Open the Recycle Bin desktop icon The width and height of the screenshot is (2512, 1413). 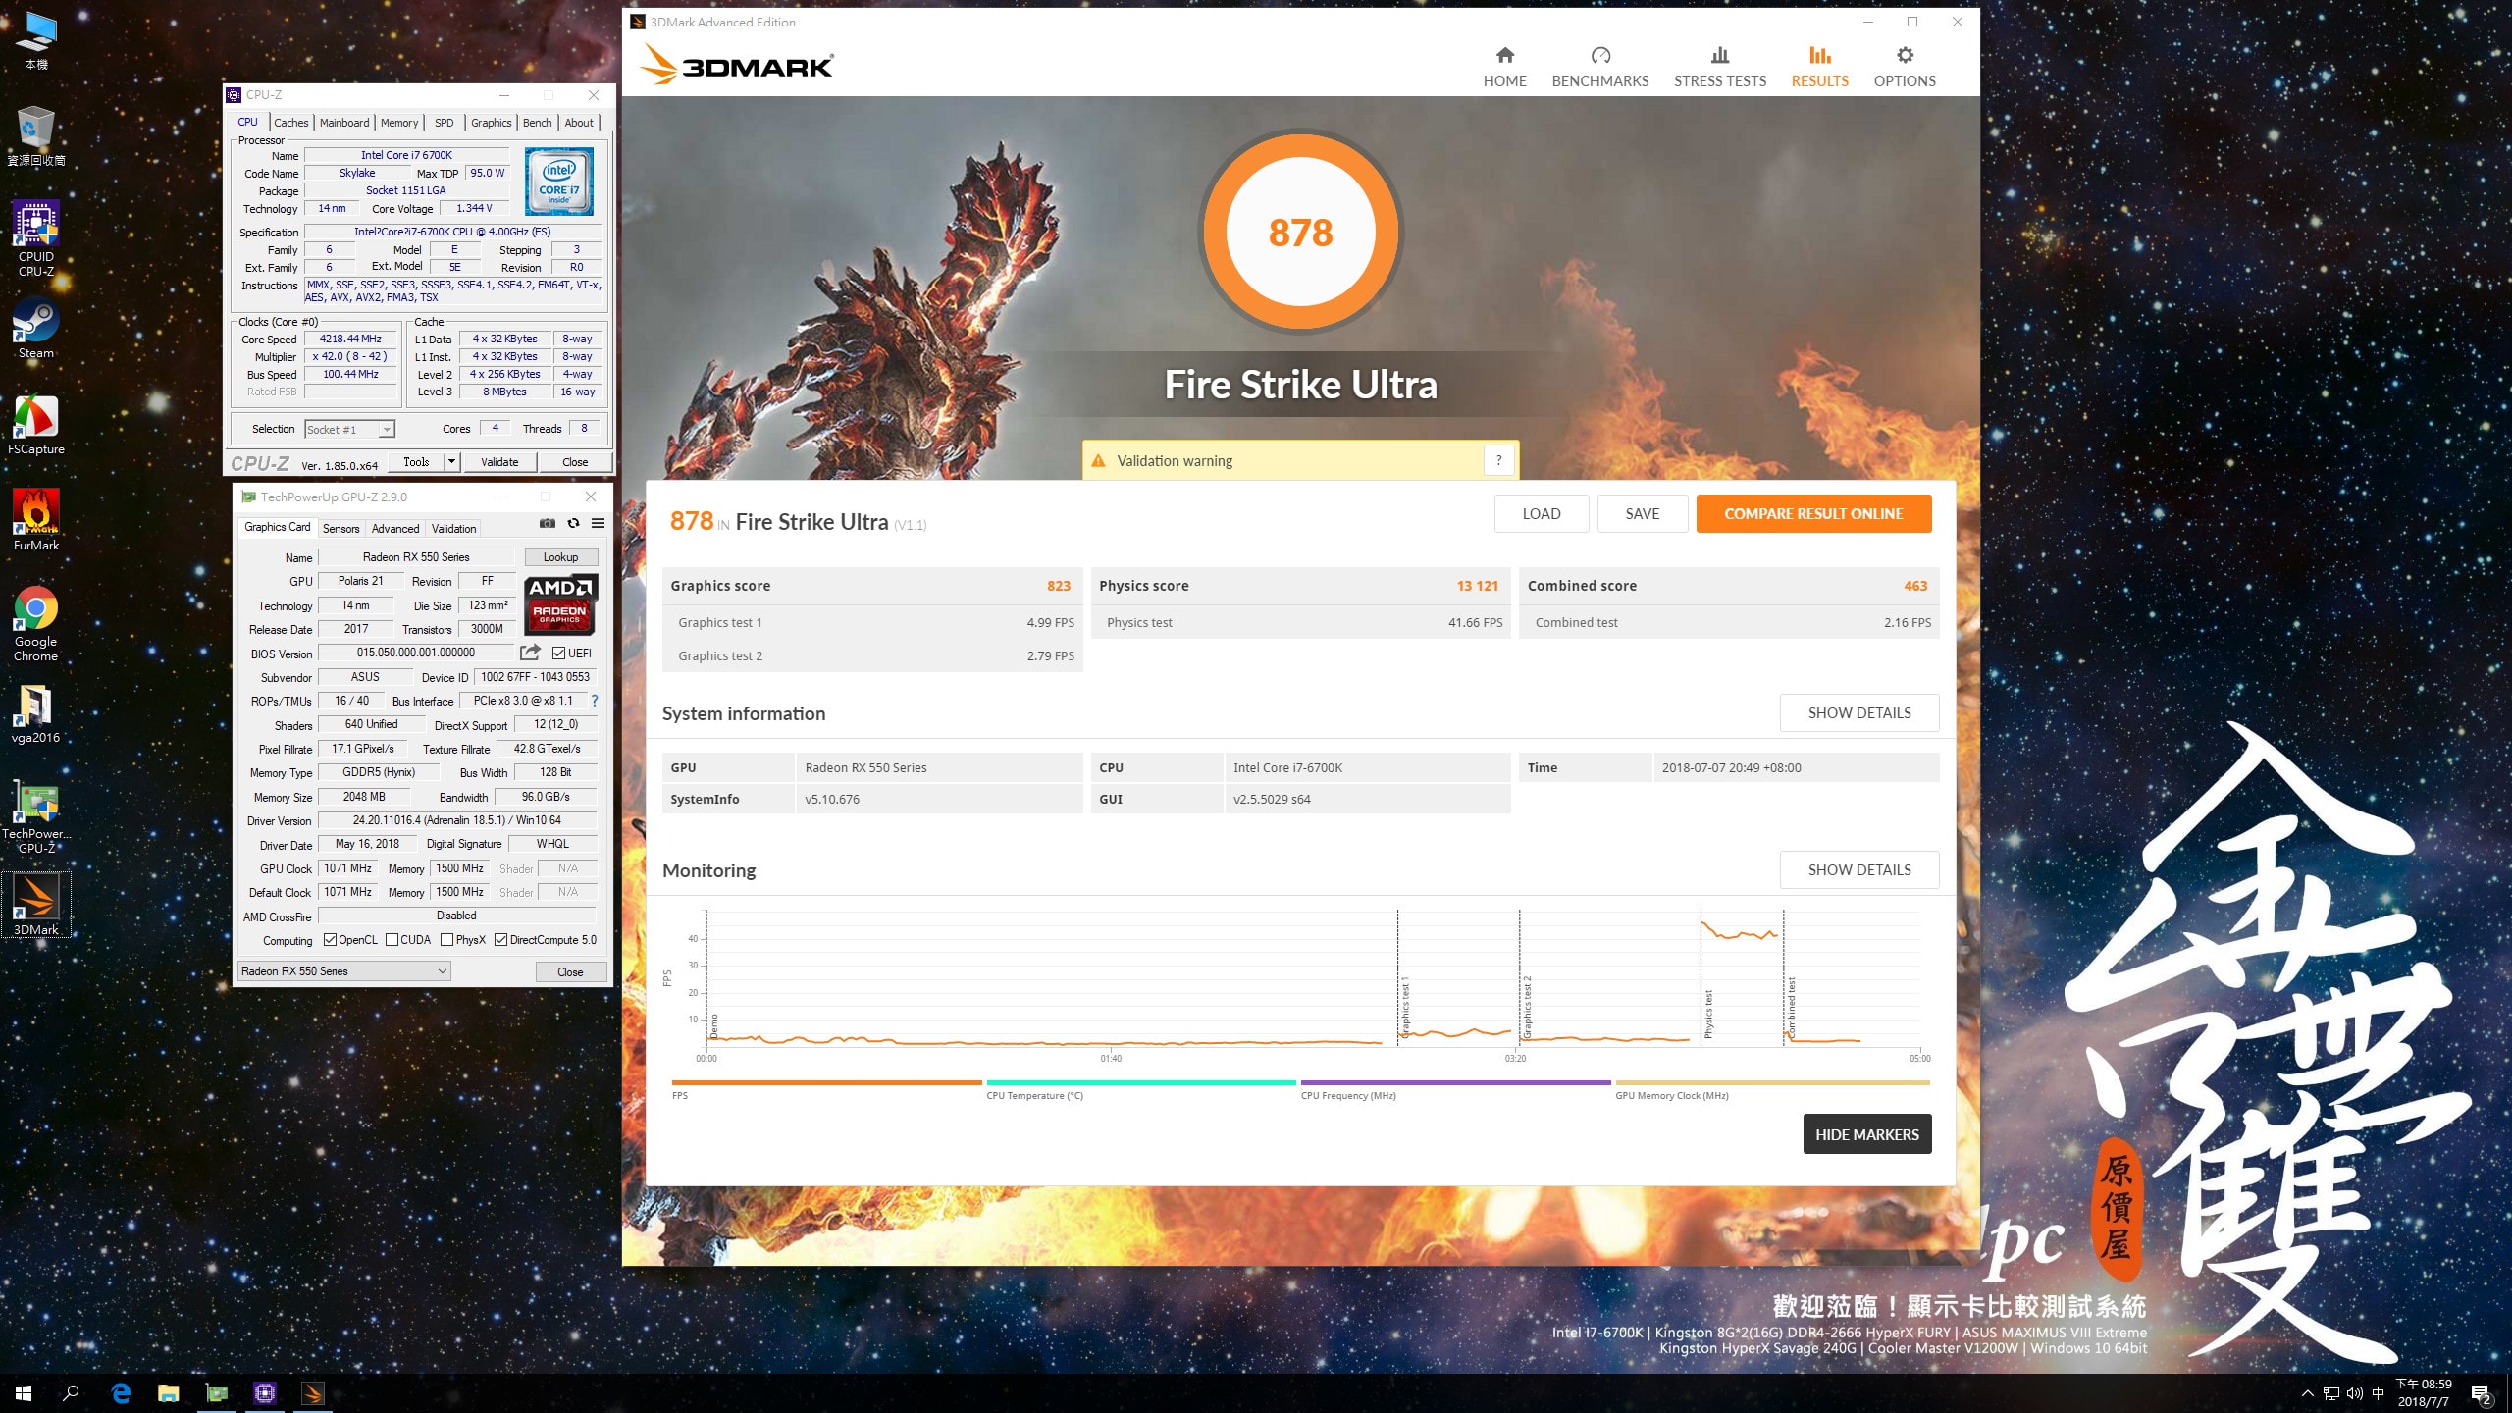pos(36,135)
